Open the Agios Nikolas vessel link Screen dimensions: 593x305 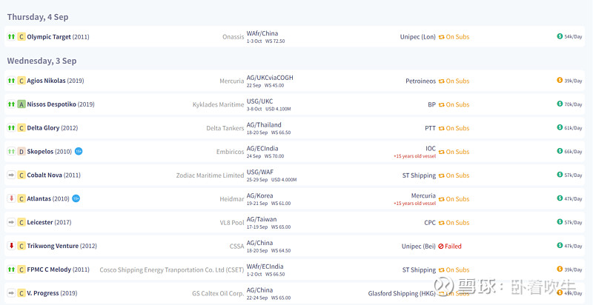46,81
